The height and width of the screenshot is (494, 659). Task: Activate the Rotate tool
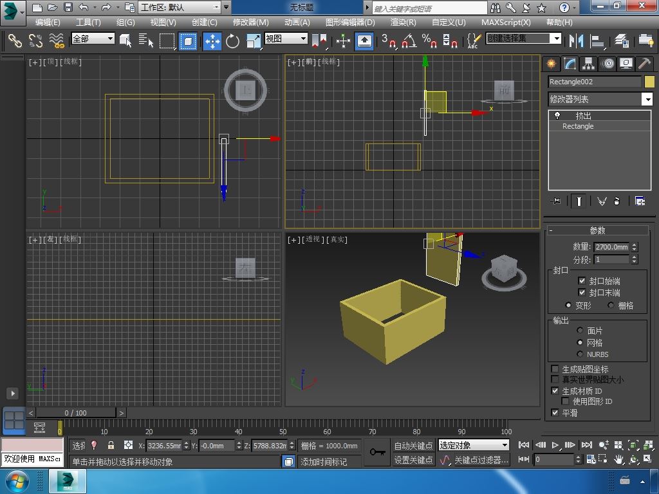tap(232, 41)
